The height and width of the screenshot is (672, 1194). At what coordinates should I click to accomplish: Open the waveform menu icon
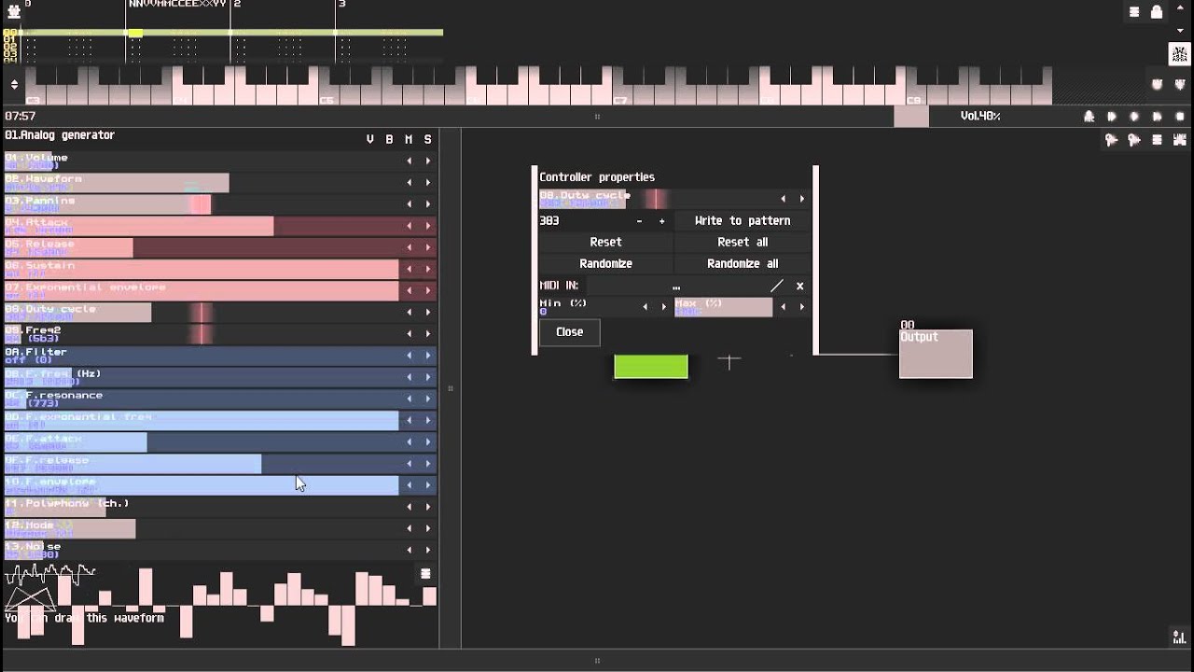click(426, 574)
